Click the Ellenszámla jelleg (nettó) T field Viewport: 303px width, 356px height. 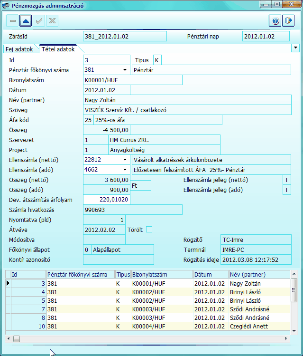coord(287,180)
